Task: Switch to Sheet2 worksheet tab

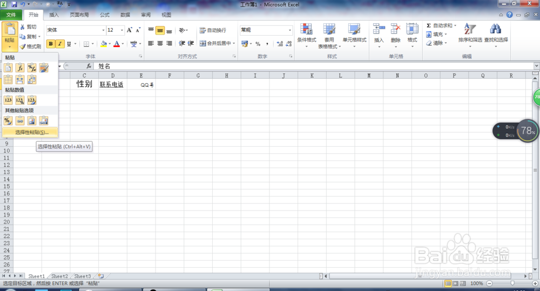Action: click(59, 276)
